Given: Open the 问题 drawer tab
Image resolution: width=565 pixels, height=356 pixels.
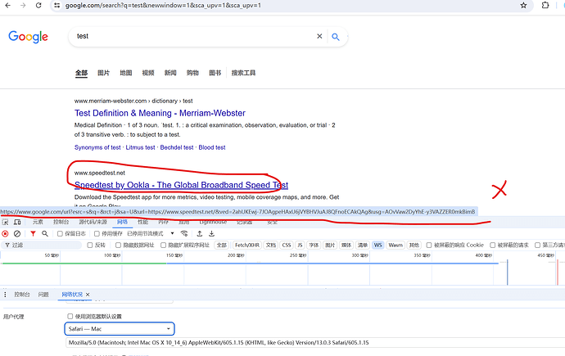Looking at the screenshot, I should [x=43, y=295].
